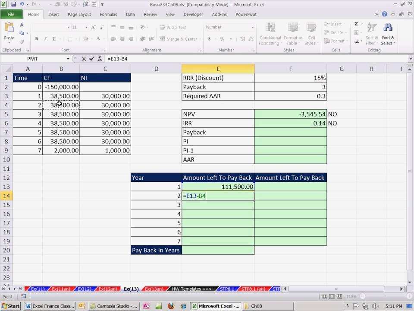Image resolution: width=414 pixels, height=311 pixels.
Task: Click the vertical scrollbar
Action: 410,175
